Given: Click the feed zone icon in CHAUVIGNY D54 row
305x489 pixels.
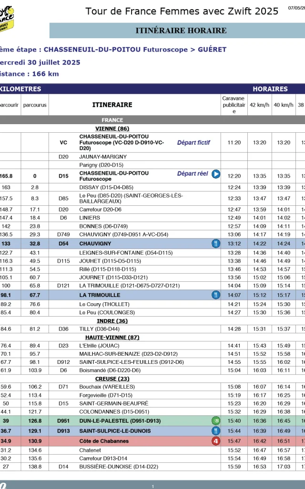Looking at the screenshot, I should click(x=216, y=244).
